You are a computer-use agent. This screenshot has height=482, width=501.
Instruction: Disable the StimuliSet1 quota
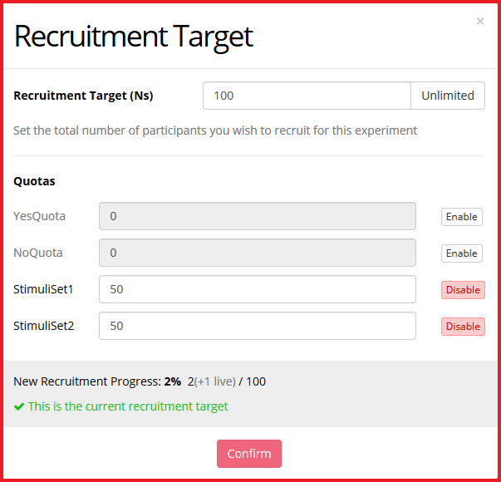coord(462,290)
